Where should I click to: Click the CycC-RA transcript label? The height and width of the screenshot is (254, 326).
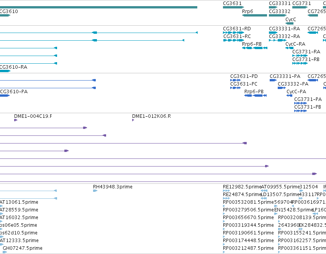[x=295, y=44]
